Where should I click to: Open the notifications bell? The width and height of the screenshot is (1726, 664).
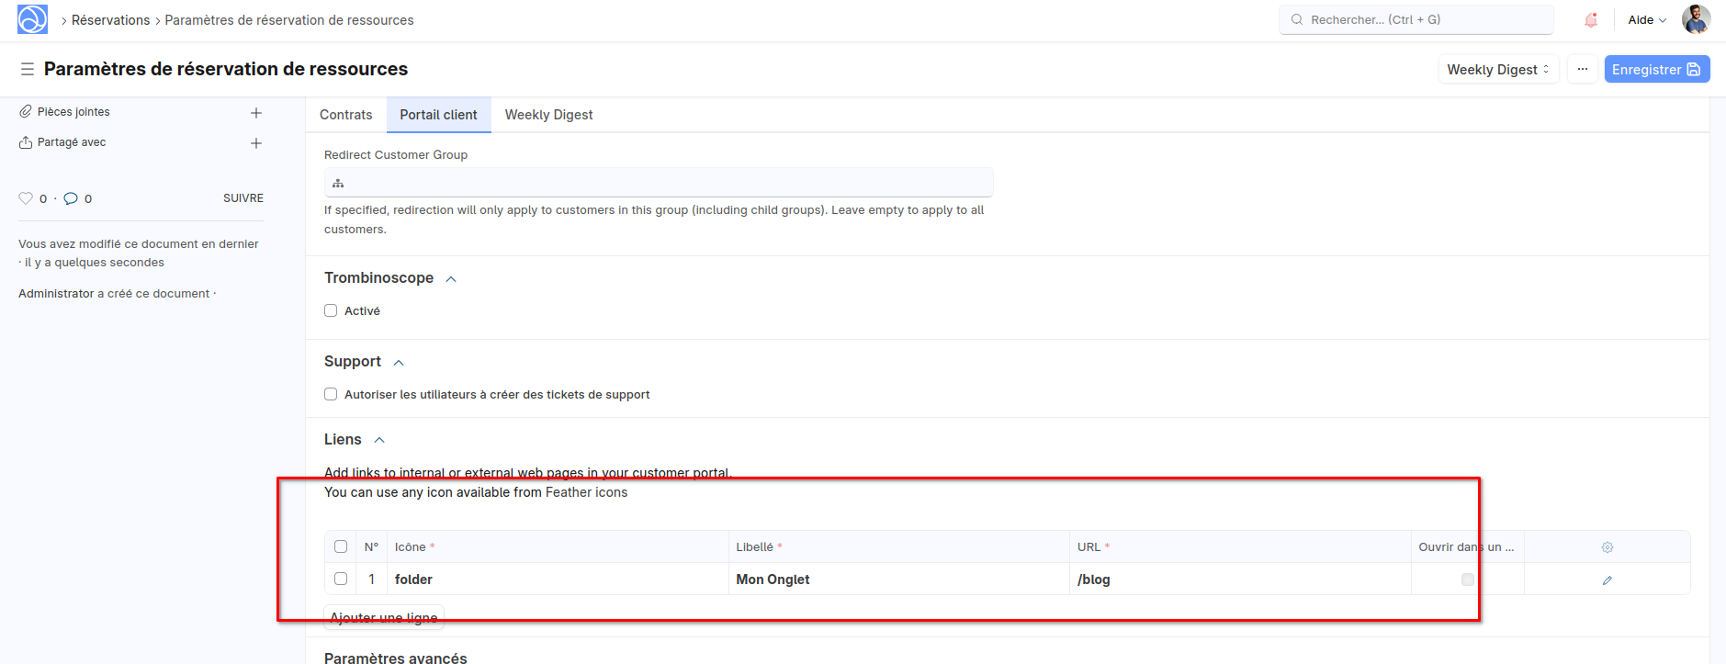click(1591, 20)
